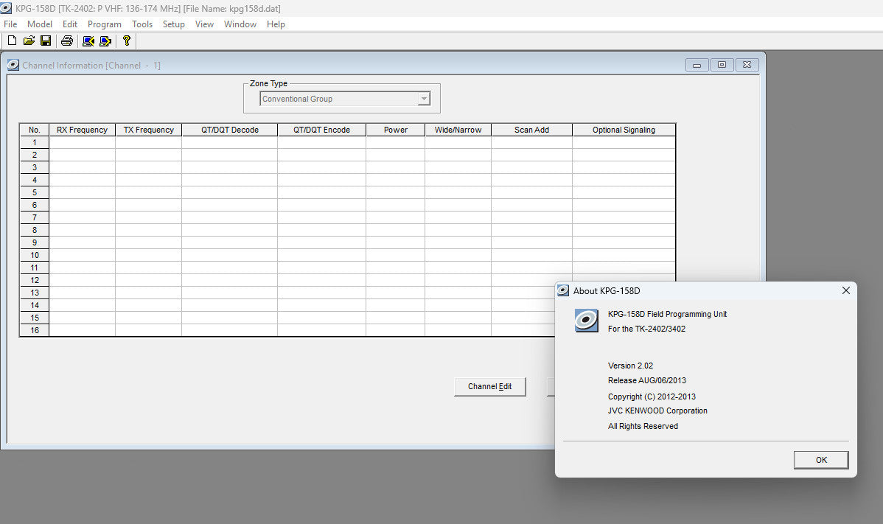
Task: Open the Model menu
Action: (x=39, y=24)
